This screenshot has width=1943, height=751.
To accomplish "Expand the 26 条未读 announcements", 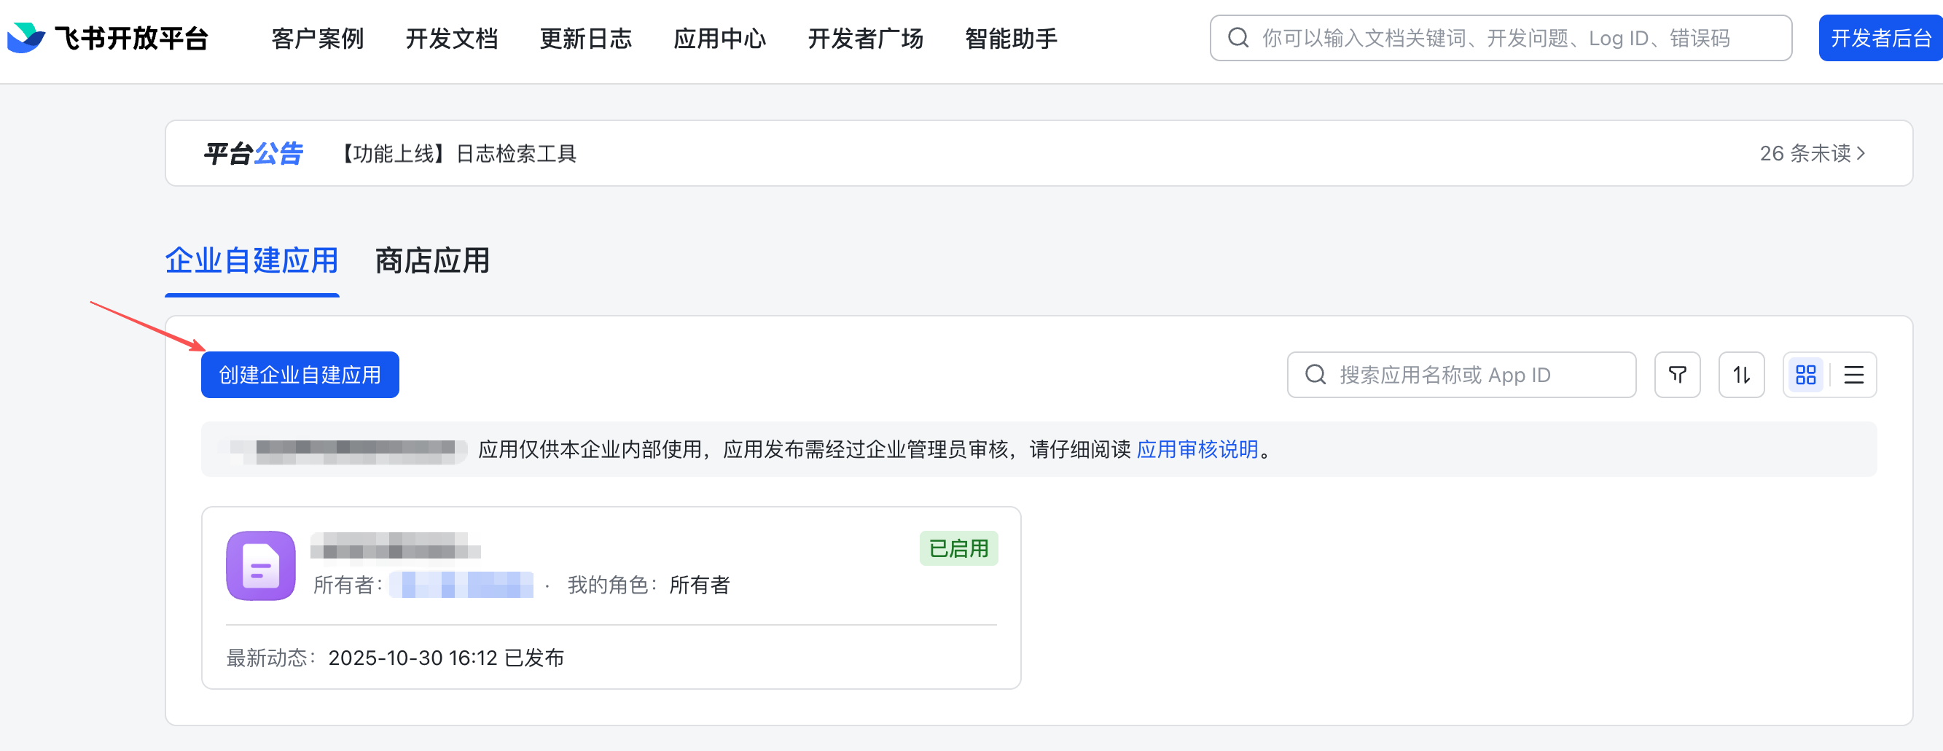I will (1812, 153).
